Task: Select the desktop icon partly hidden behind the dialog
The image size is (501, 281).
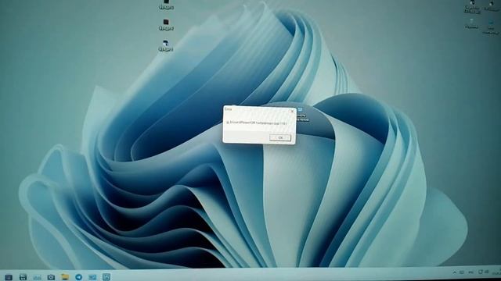Action: click(302, 115)
